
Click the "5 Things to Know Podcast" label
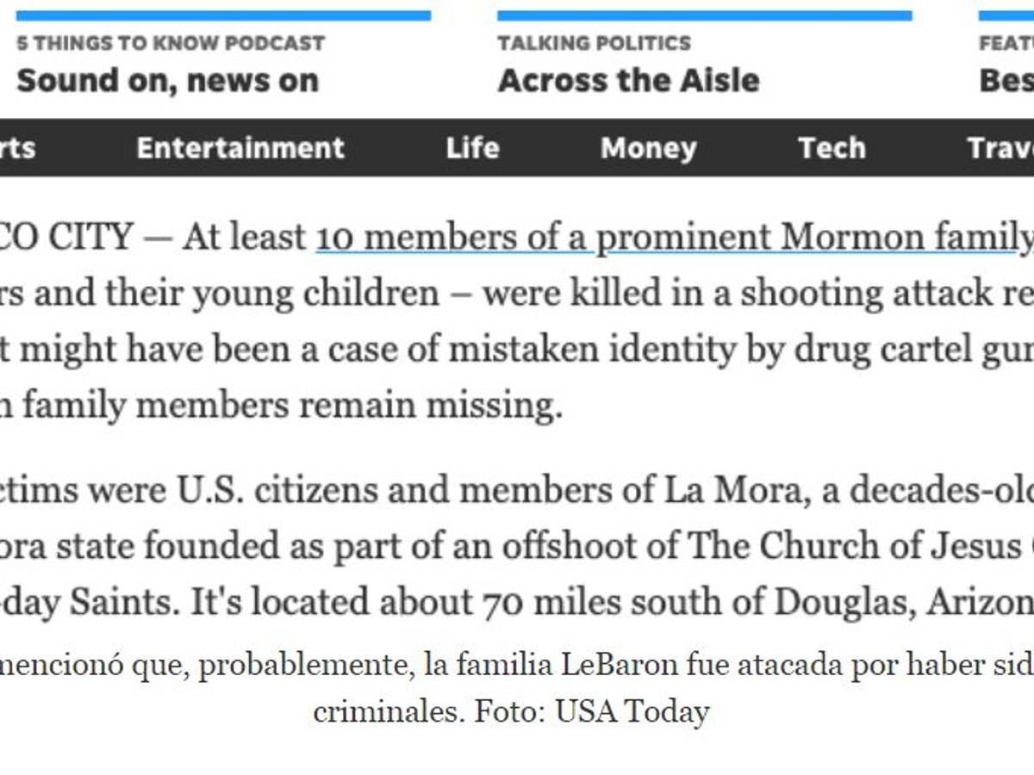(x=171, y=43)
